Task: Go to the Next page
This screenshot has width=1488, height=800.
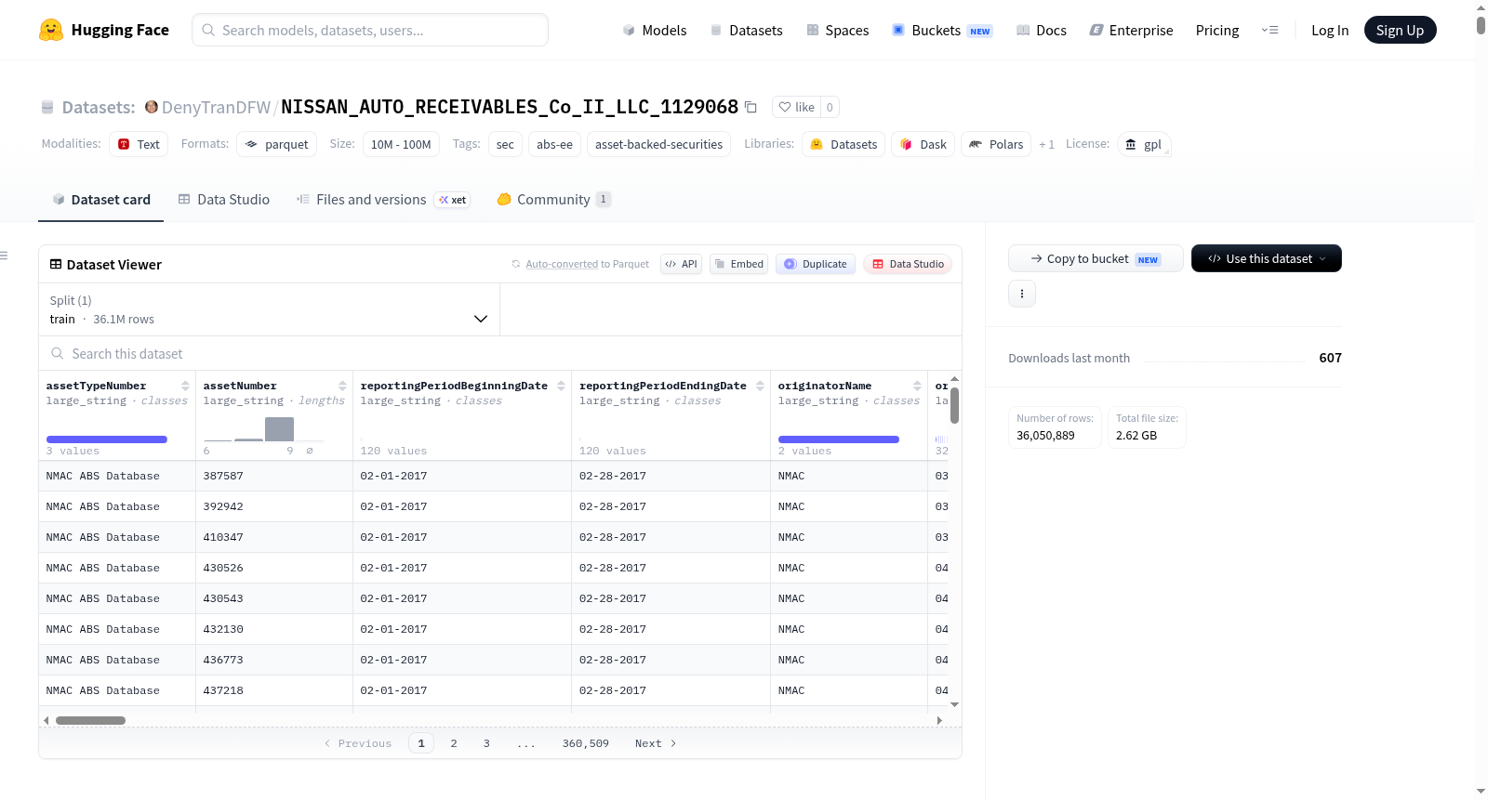Action: click(656, 743)
